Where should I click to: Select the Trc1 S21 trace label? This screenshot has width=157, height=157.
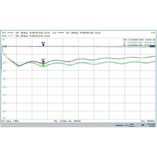(17, 33)
